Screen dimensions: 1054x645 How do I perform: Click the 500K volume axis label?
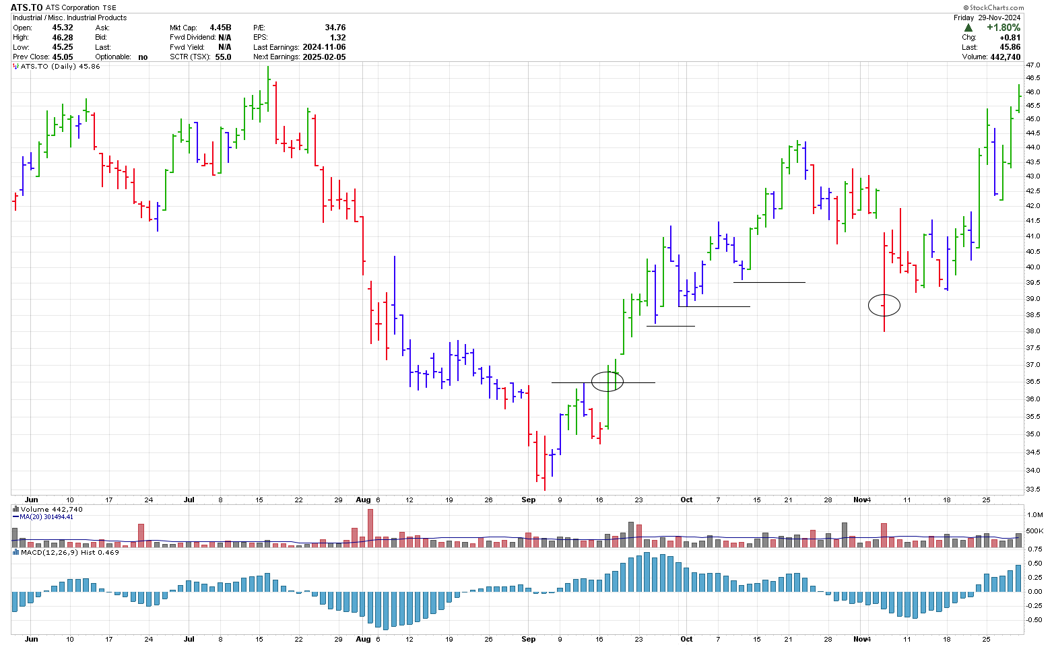(1034, 531)
